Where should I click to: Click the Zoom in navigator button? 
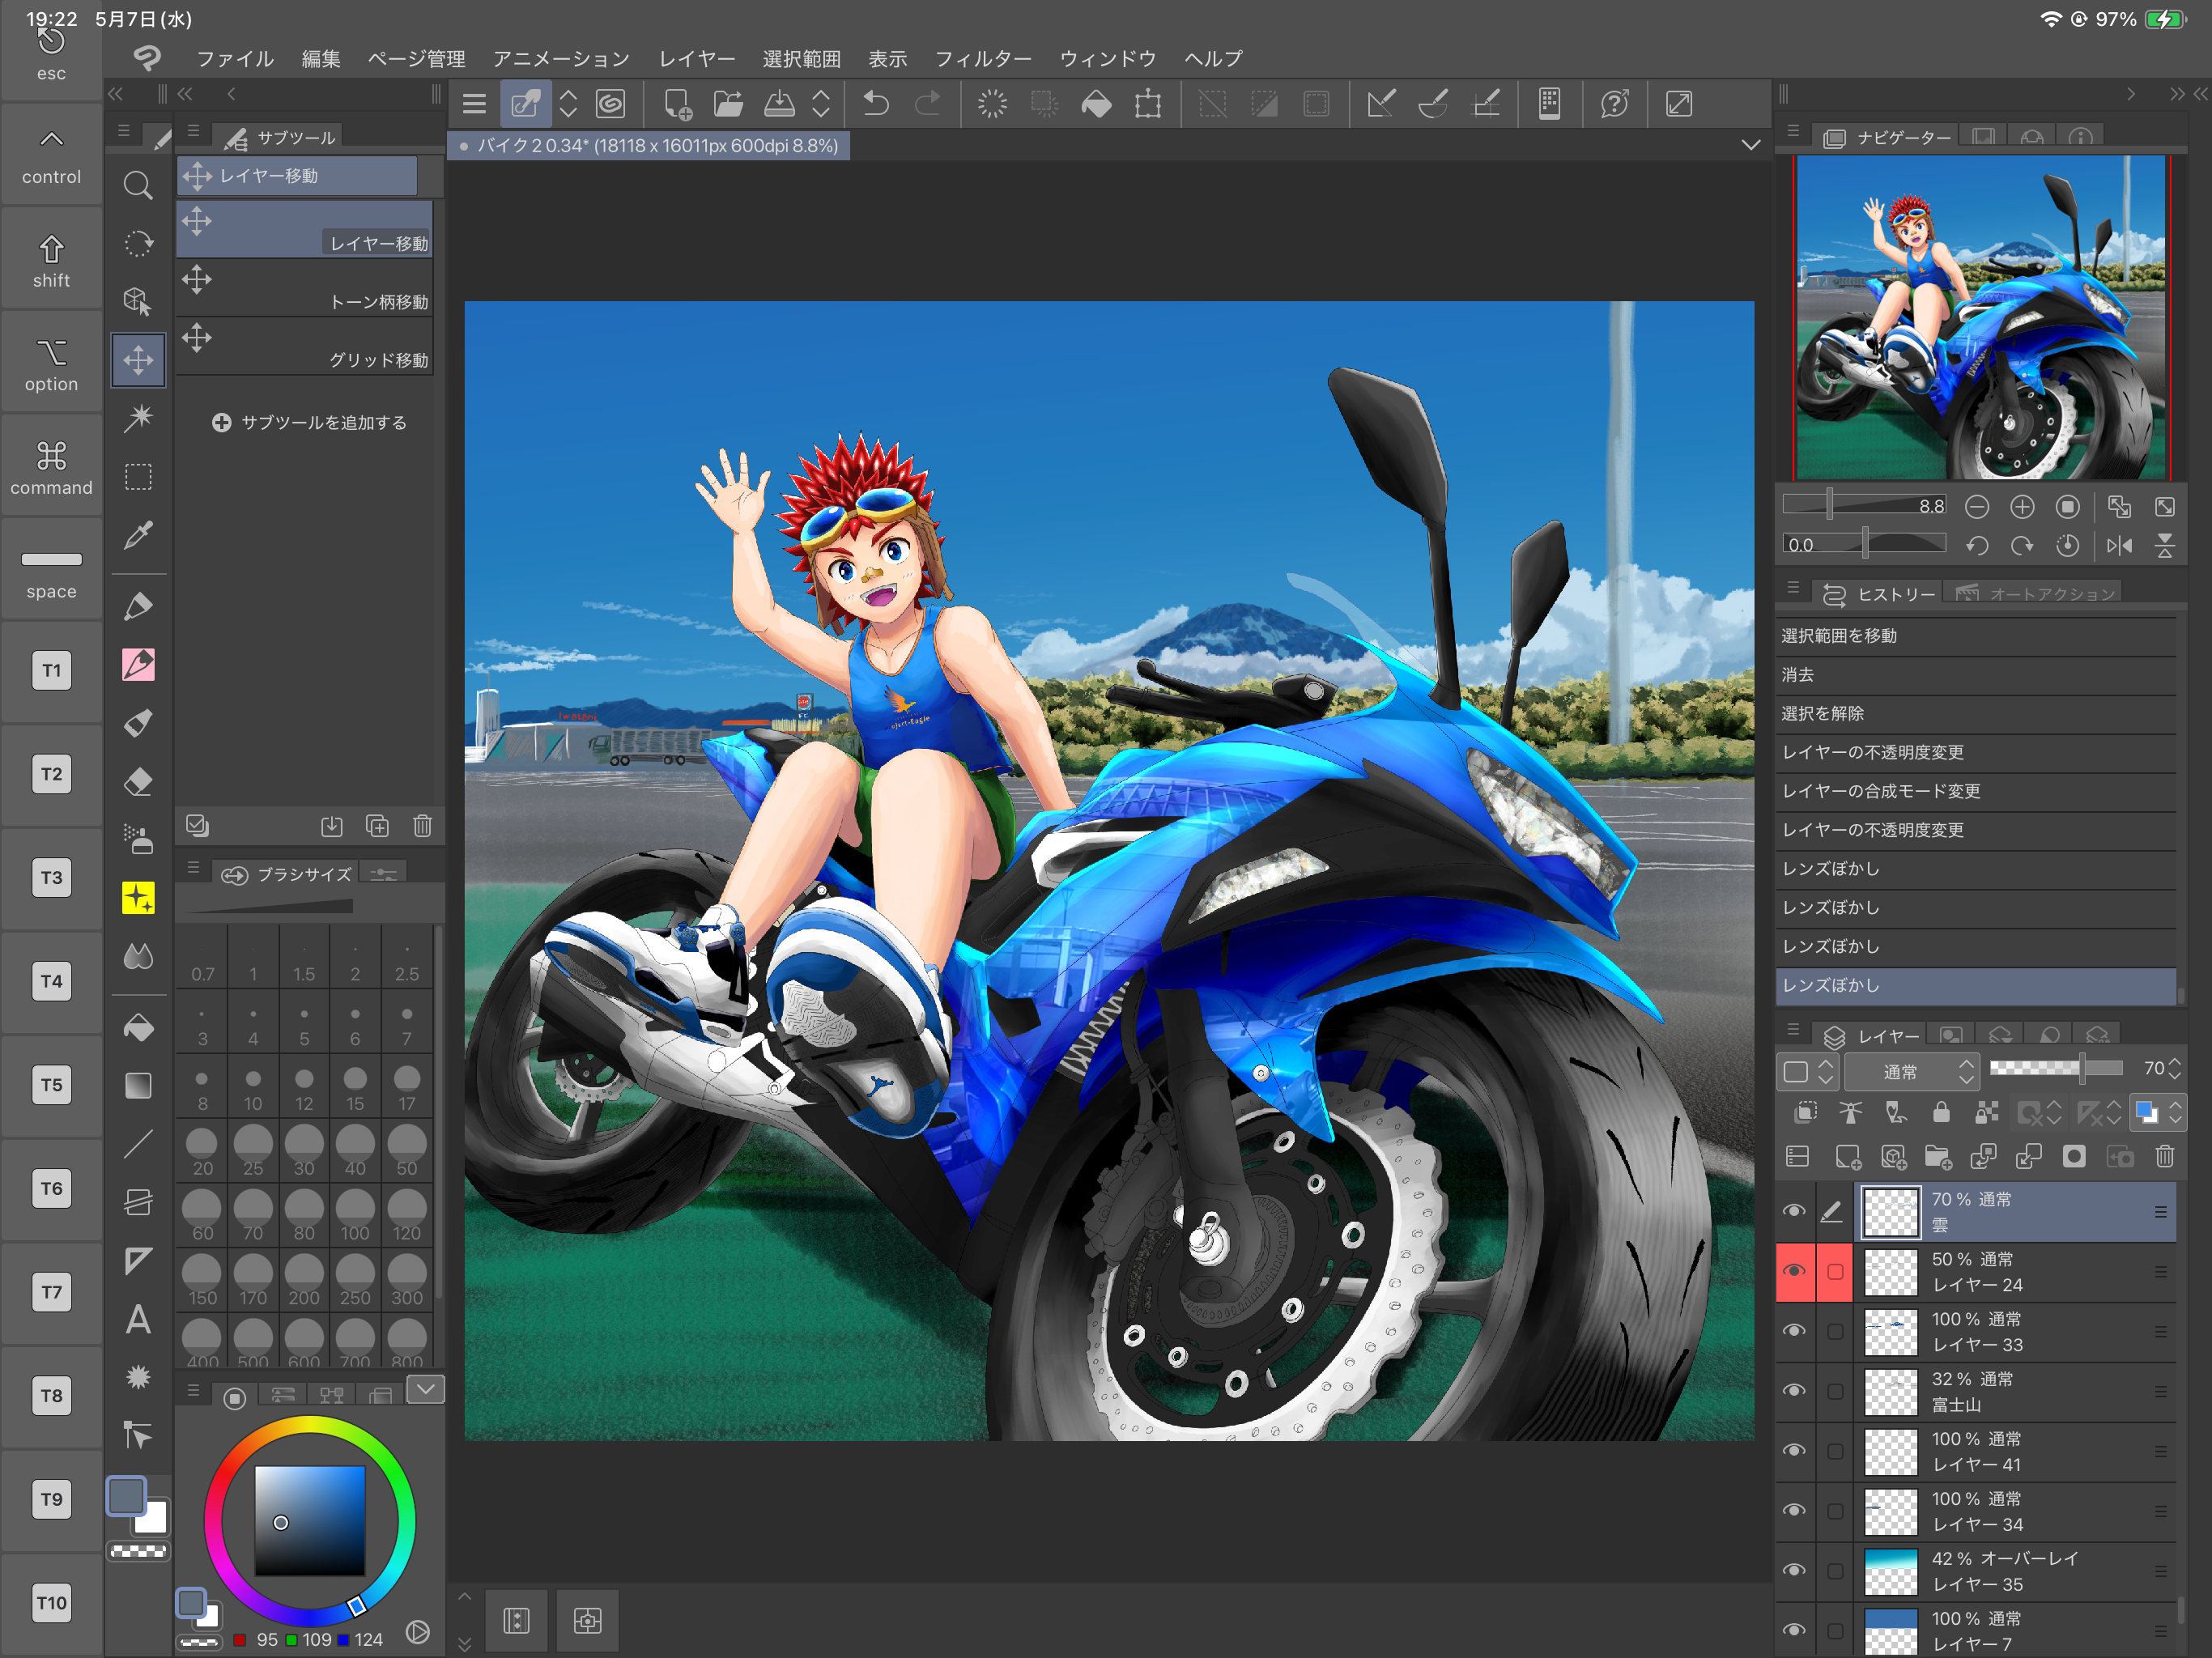[2022, 507]
